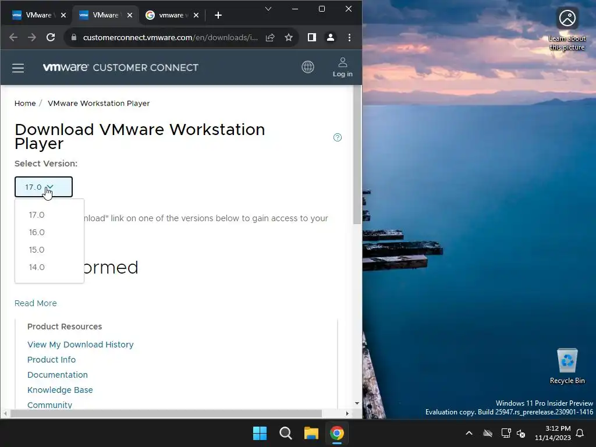Click the horizontal scroll right arrow
Image resolution: width=596 pixels, height=447 pixels.
[x=347, y=413]
